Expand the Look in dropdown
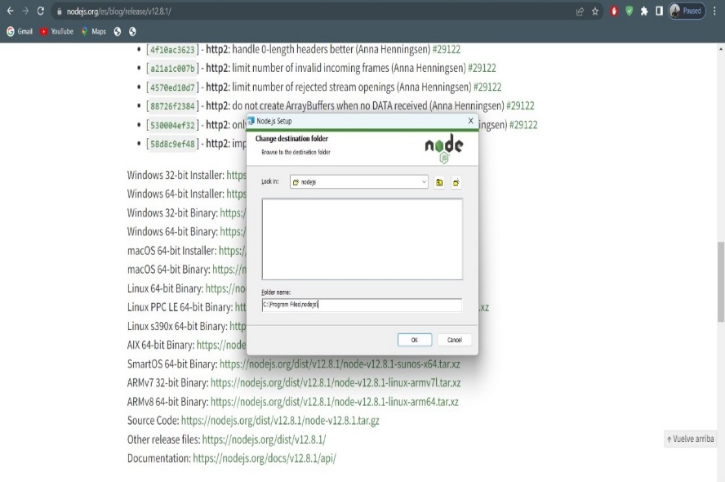Image resolution: width=725 pixels, height=482 pixels. click(424, 182)
